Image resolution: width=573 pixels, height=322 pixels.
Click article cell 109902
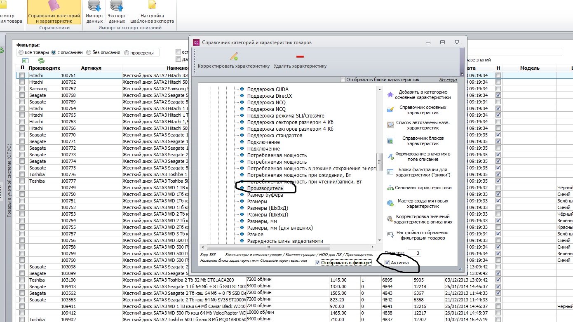pyautogui.click(x=91, y=320)
